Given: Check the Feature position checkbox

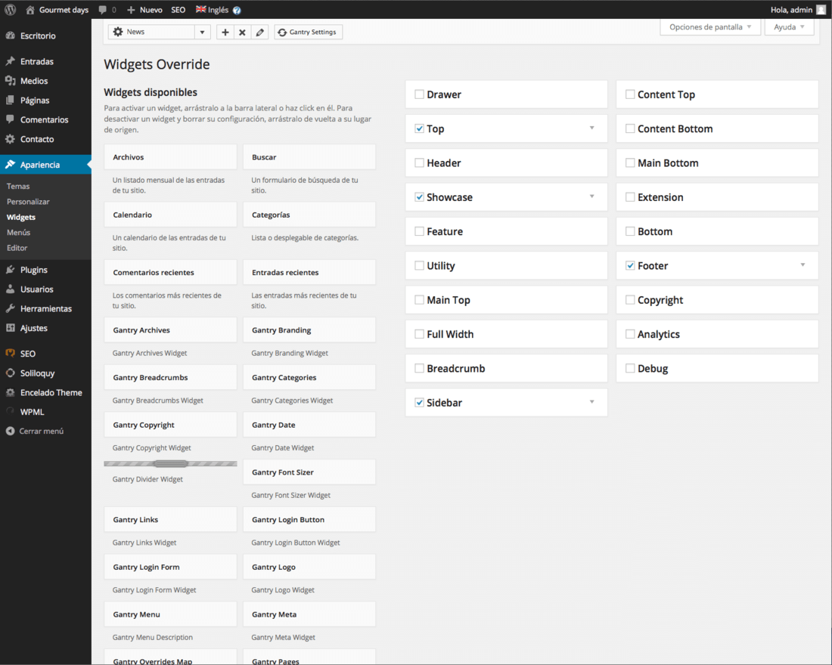Looking at the screenshot, I should pyautogui.click(x=419, y=231).
